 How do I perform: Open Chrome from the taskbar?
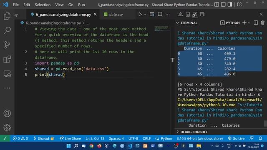pyautogui.click(x=91, y=146)
